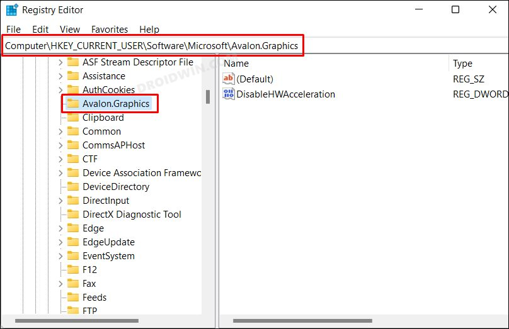
Task: Click the tree pane horizontal scrollbar
Action: tap(77, 321)
